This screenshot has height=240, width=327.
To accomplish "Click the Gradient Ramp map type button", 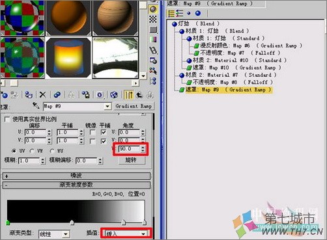I will point(134,106).
